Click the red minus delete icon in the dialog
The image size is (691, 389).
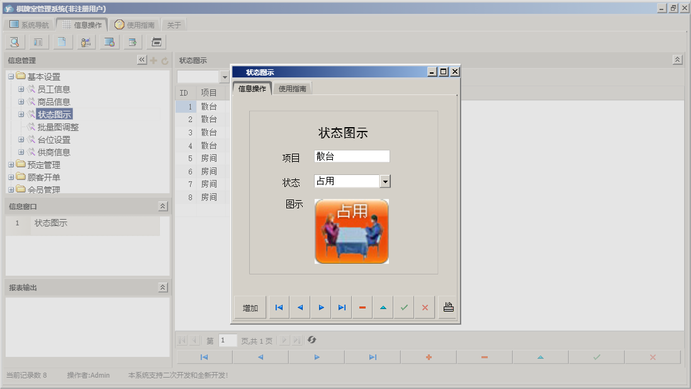[362, 307]
